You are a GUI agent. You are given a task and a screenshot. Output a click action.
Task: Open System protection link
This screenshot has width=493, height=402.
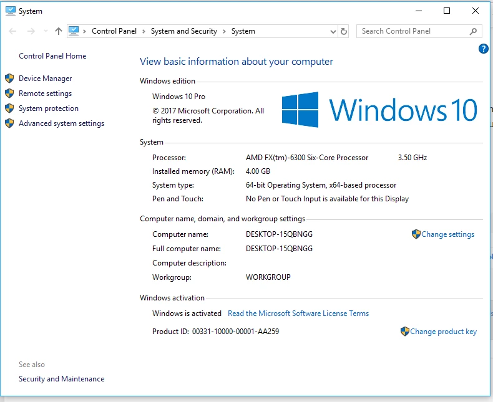(x=49, y=108)
